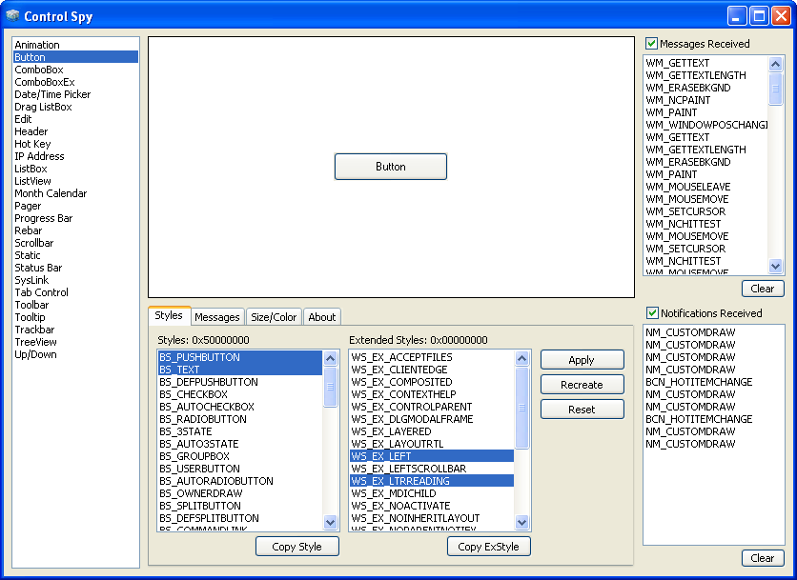Switch to the Messages tab
This screenshot has width=797, height=580.
(x=217, y=317)
